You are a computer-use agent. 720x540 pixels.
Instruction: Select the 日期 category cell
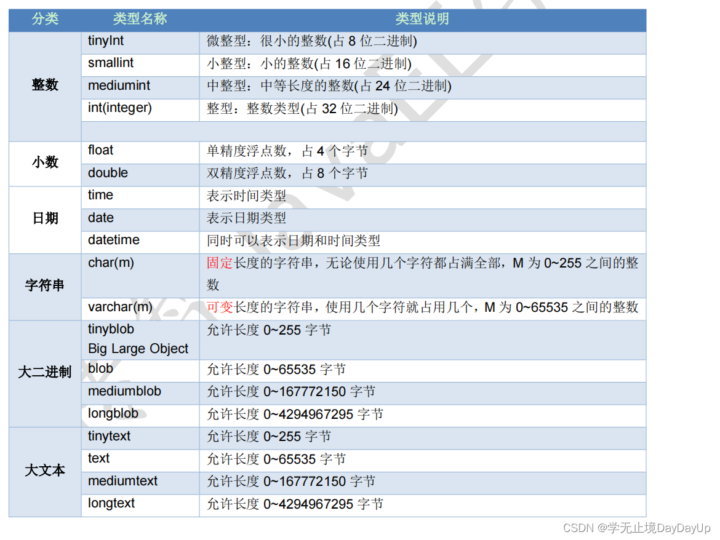[45, 220]
